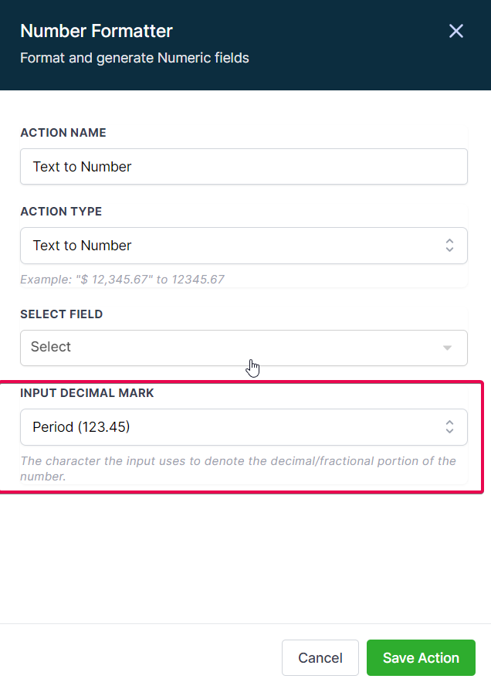
Task: Open the Select Field dropdown
Action: pos(244,348)
